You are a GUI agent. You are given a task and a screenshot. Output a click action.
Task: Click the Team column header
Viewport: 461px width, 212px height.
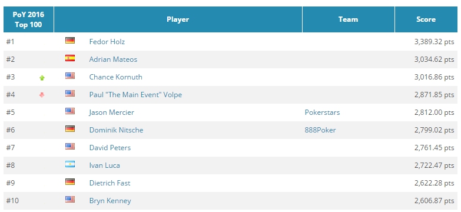(348, 19)
